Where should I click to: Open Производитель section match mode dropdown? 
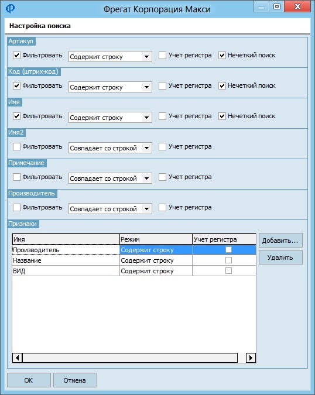[110, 209]
